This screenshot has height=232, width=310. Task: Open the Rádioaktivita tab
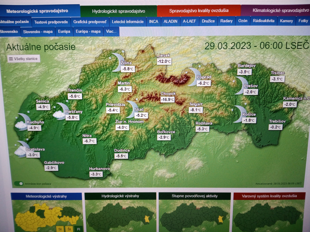pos(264,21)
